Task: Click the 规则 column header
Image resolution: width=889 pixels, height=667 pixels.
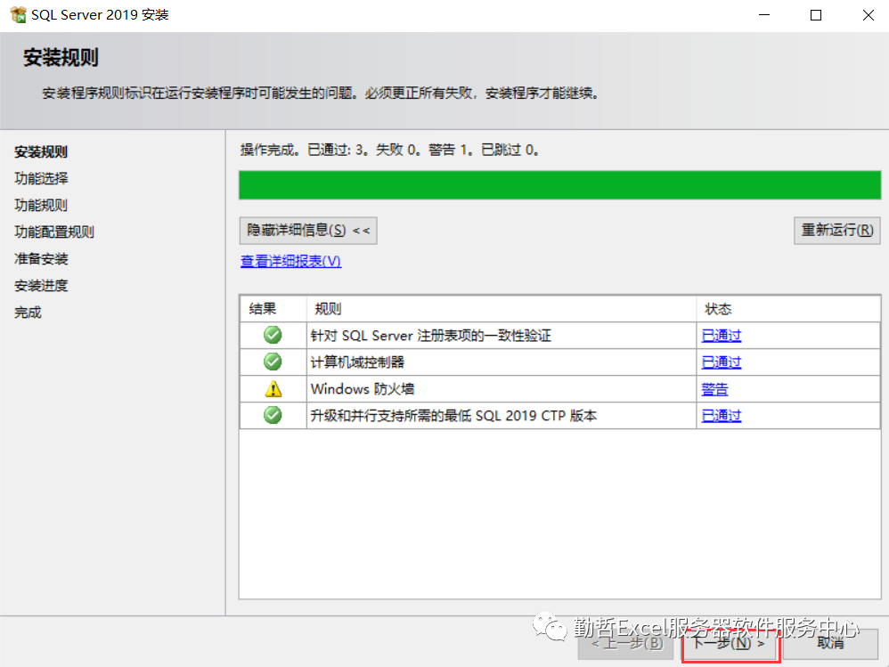Action: (502, 309)
